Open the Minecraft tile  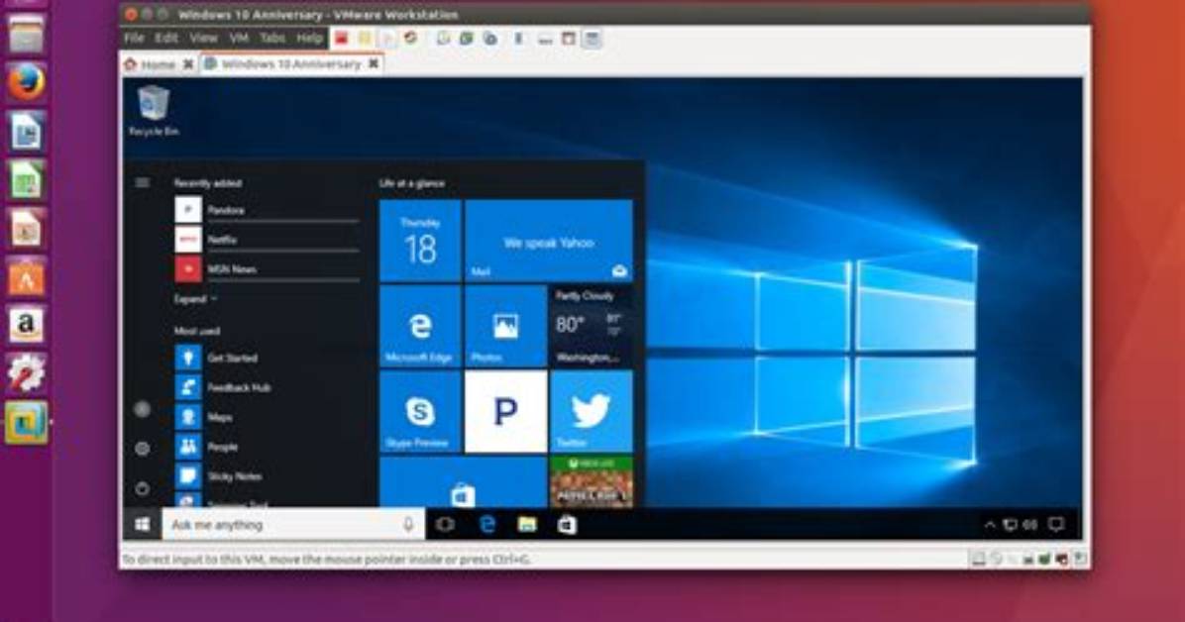592,482
